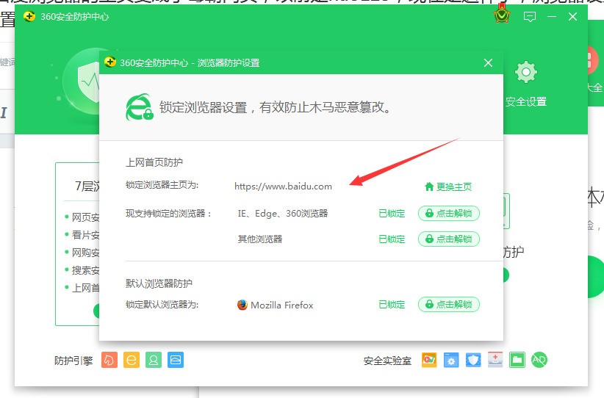604x398 pixels.
Task: Click the medal badge icon in title bar
Action: [x=502, y=15]
